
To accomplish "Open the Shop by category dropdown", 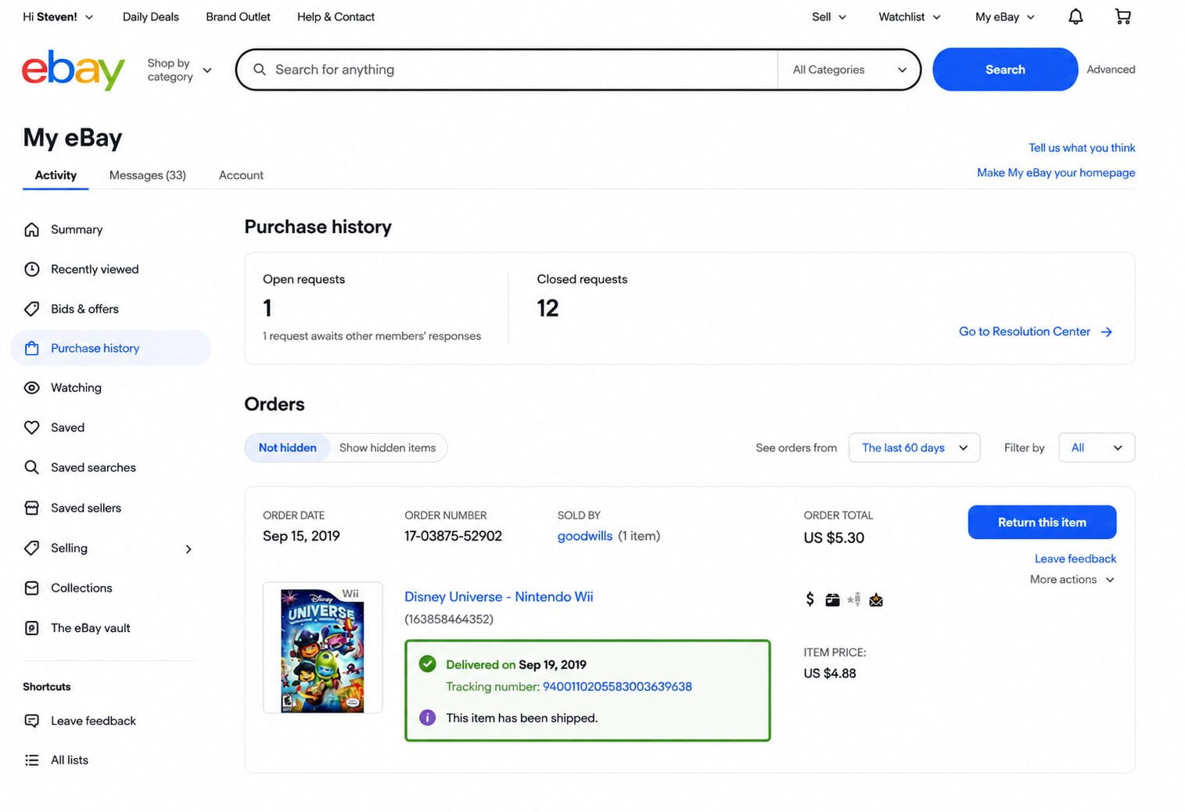I will pyautogui.click(x=180, y=70).
